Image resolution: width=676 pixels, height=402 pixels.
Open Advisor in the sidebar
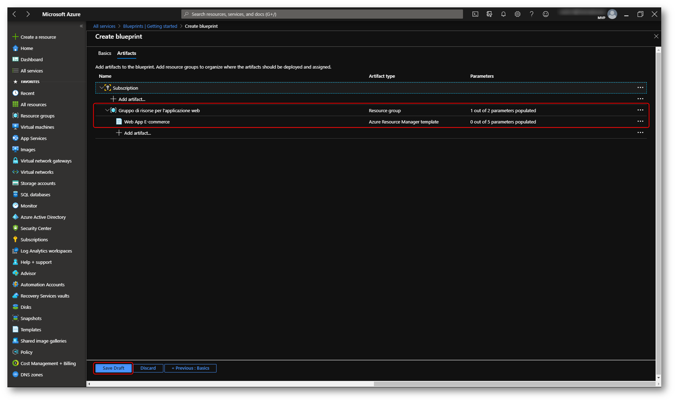click(28, 273)
